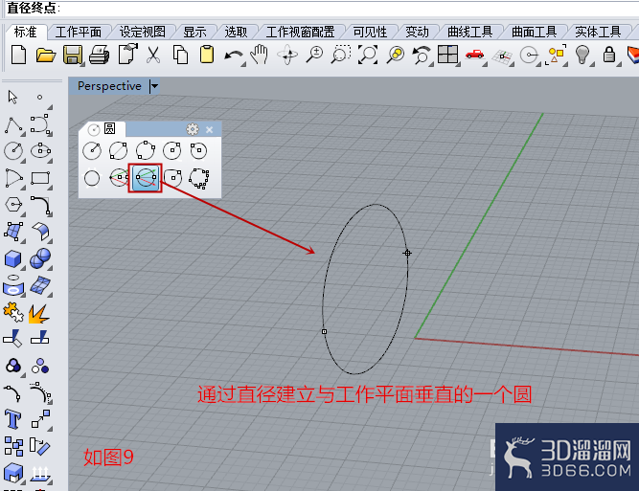
Task: Click the Cut scissors icon
Action: coord(153,55)
